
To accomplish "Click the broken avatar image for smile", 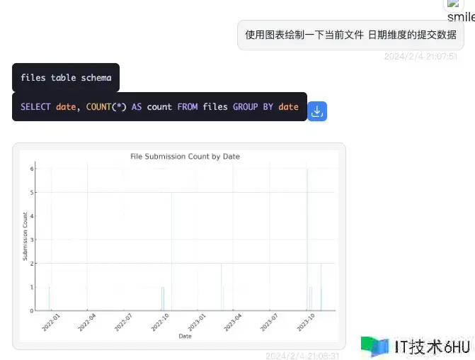I will (x=454, y=4).
